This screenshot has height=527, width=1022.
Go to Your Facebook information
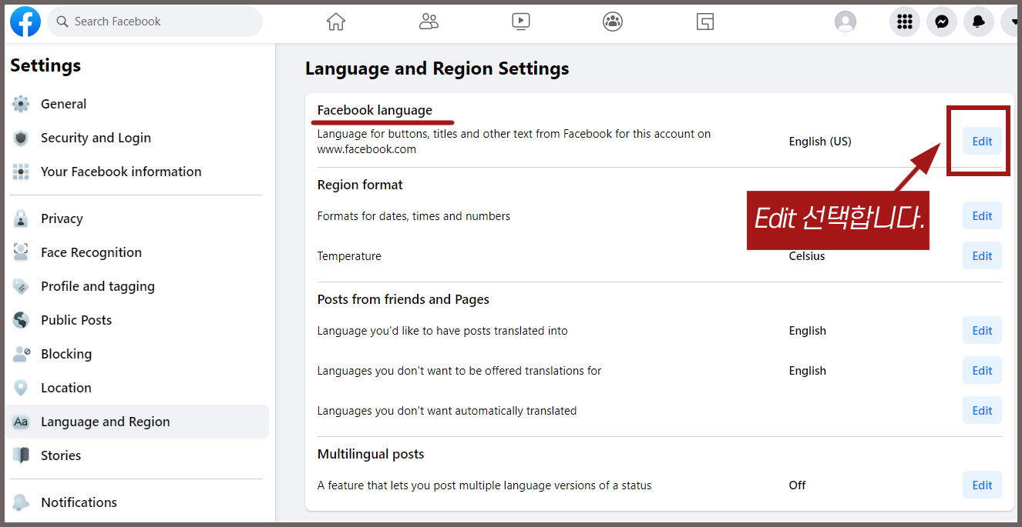(137, 172)
